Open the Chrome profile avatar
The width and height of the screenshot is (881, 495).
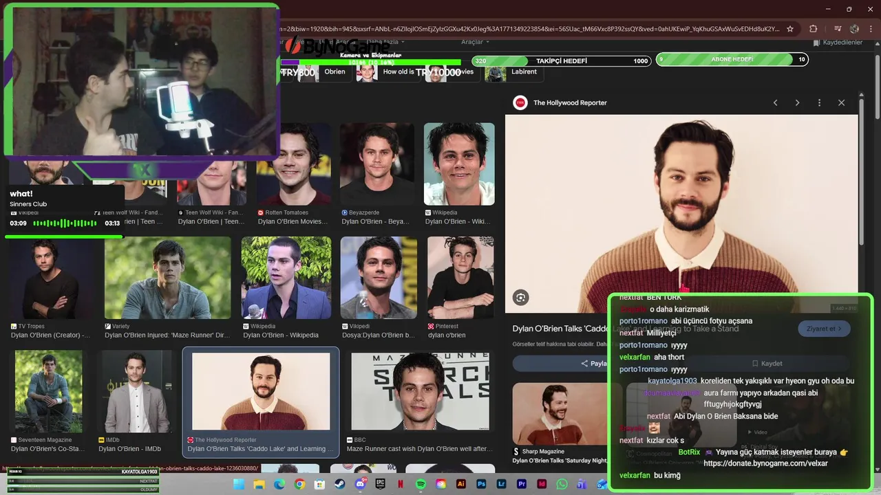(854, 29)
